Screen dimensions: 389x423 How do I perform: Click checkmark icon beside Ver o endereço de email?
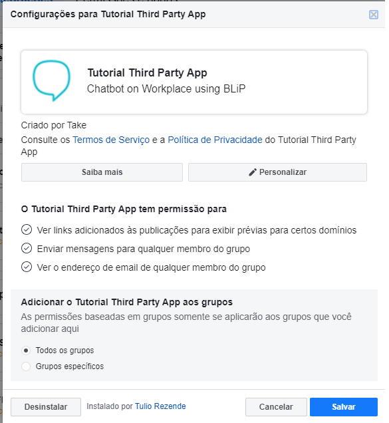[x=27, y=267]
